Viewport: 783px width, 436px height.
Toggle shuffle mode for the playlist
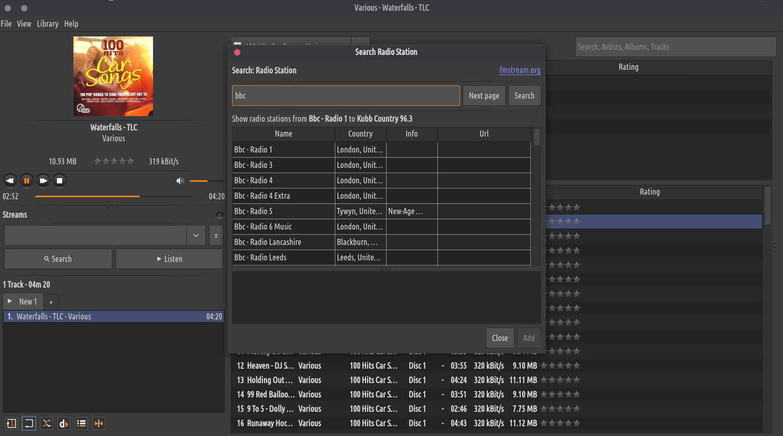pos(46,423)
